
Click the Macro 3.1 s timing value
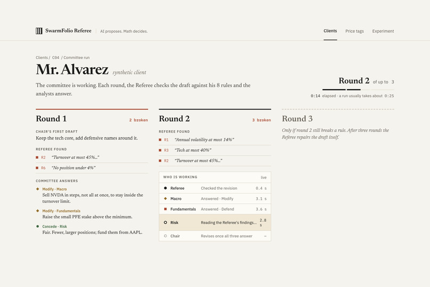point(261,199)
